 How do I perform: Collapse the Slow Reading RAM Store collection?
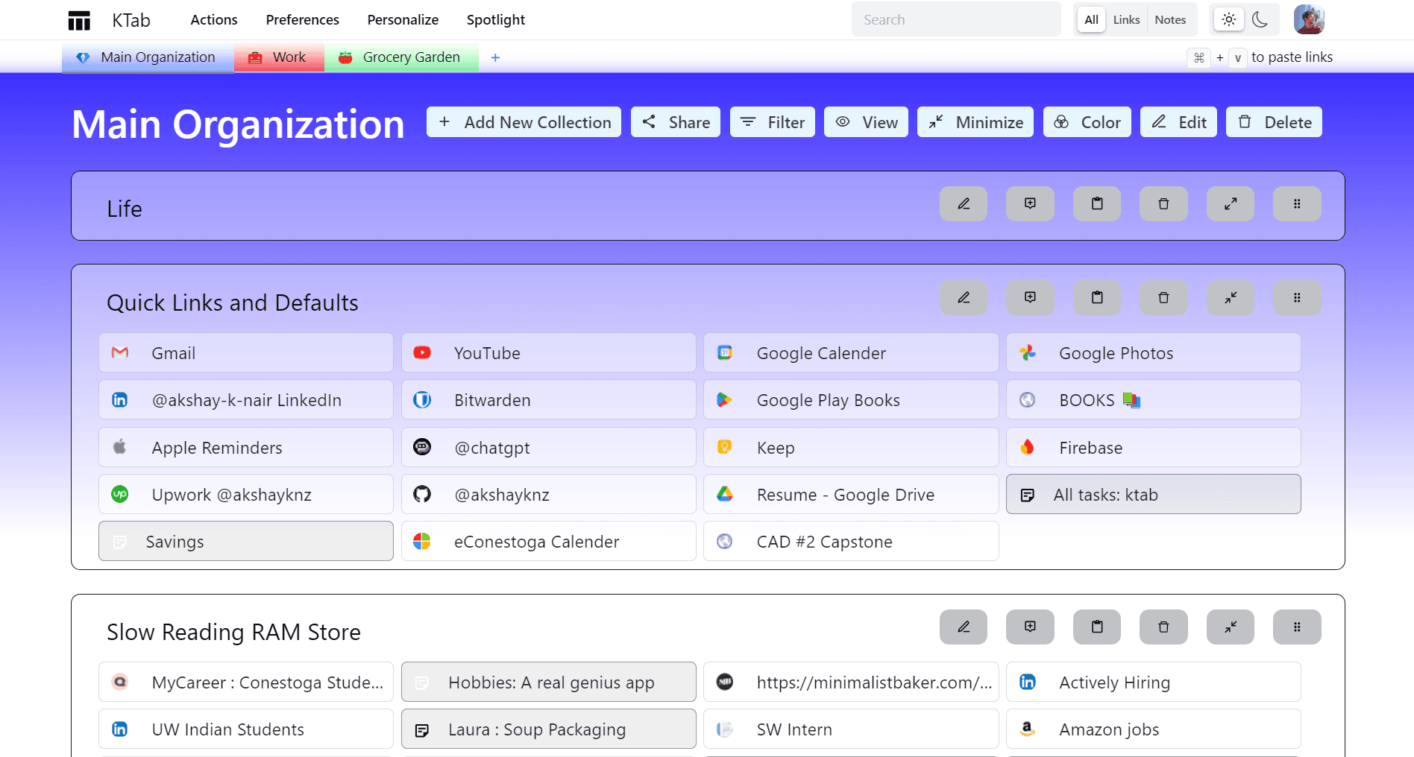click(1230, 627)
